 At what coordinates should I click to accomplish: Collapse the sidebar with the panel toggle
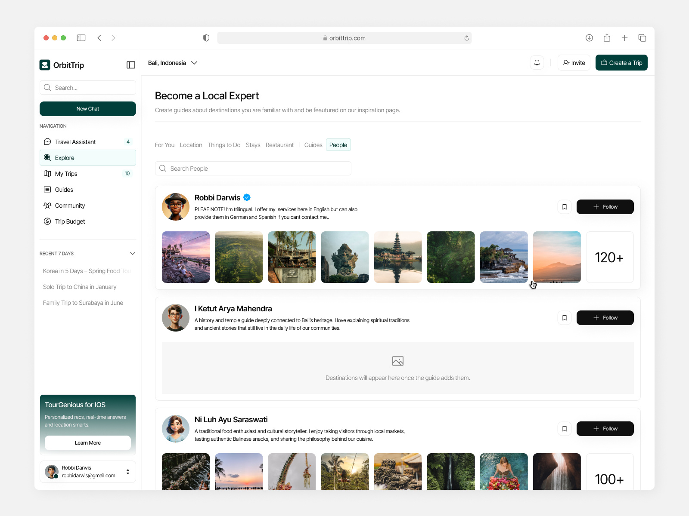tap(130, 65)
